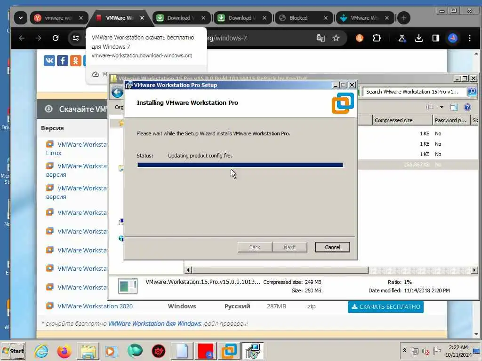
Task: Open Chrome profile avatar
Action: 452,38
